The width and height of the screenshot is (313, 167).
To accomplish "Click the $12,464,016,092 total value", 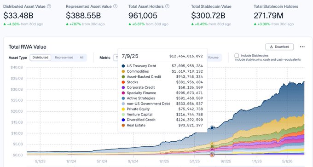I will pos(186,56).
